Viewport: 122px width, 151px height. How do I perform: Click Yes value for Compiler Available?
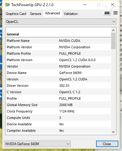61,131
